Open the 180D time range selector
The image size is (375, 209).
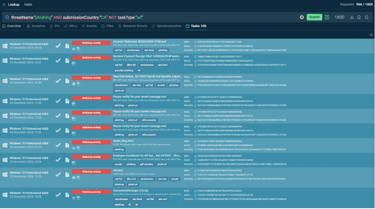tap(339, 17)
